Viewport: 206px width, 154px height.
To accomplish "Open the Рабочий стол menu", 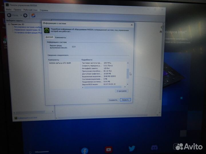I will point(31,10).
